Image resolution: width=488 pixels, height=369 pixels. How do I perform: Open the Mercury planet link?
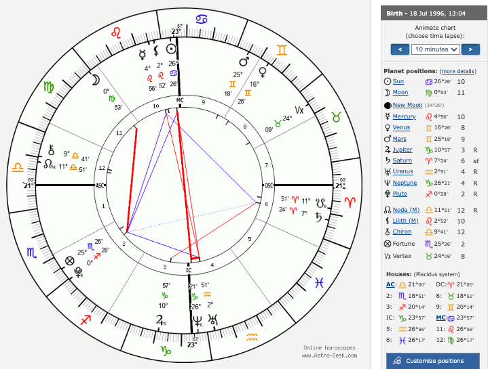click(x=404, y=116)
